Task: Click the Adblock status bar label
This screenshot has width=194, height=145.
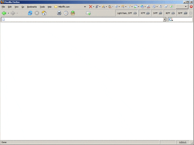Action: pos(183,142)
